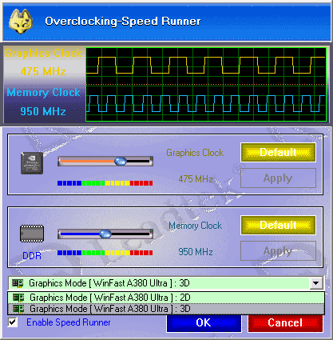The image size is (333, 340).
Task: Click the yellow graphics clock waveform display
Action: click(x=206, y=66)
